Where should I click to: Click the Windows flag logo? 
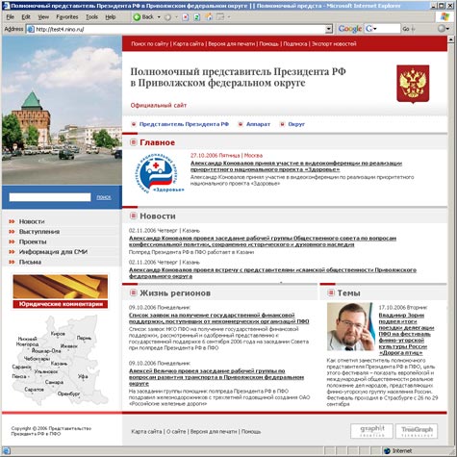point(444,17)
